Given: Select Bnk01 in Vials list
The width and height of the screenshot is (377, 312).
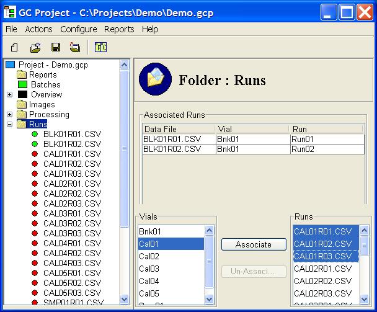Looking at the screenshot, I should pyautogui.click(x=171, y=231).
